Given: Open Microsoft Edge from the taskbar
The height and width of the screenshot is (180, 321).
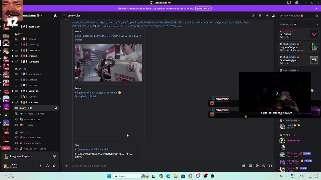Looking at the screenshot, I should (x=168, y=176).
